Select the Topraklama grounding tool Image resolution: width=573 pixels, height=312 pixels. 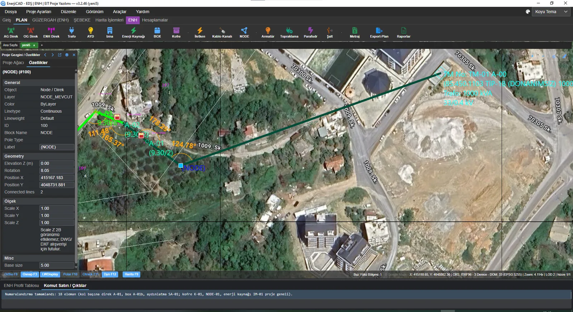[x=289, y=33]
